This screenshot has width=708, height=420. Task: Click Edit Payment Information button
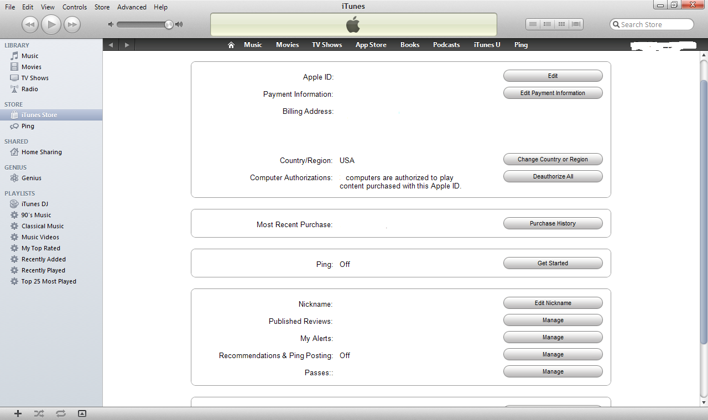point(553,93)
